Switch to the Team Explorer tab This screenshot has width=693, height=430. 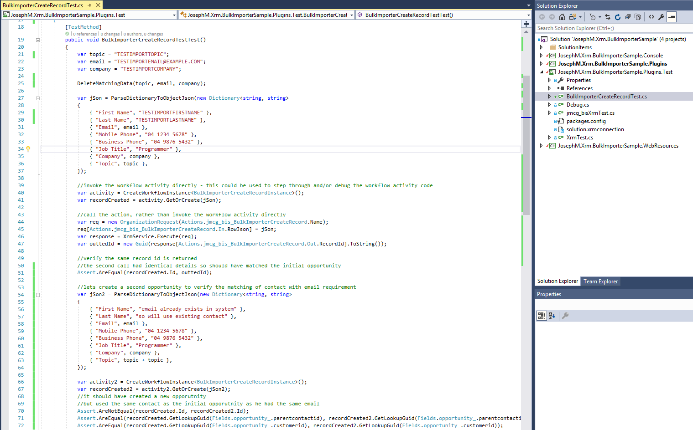(600, 281)
